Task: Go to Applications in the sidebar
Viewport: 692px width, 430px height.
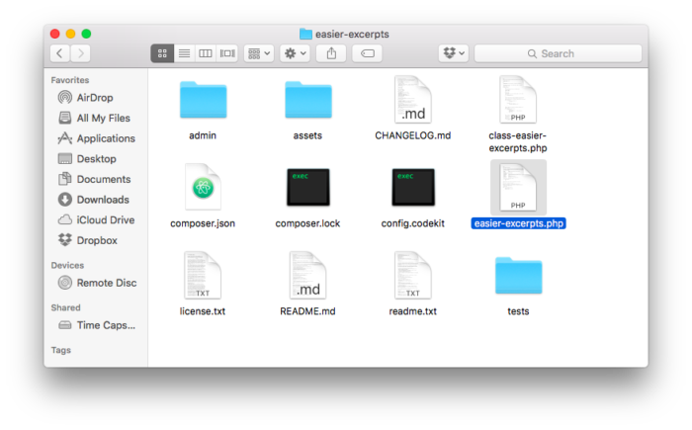Action: (x=98, y=138)
